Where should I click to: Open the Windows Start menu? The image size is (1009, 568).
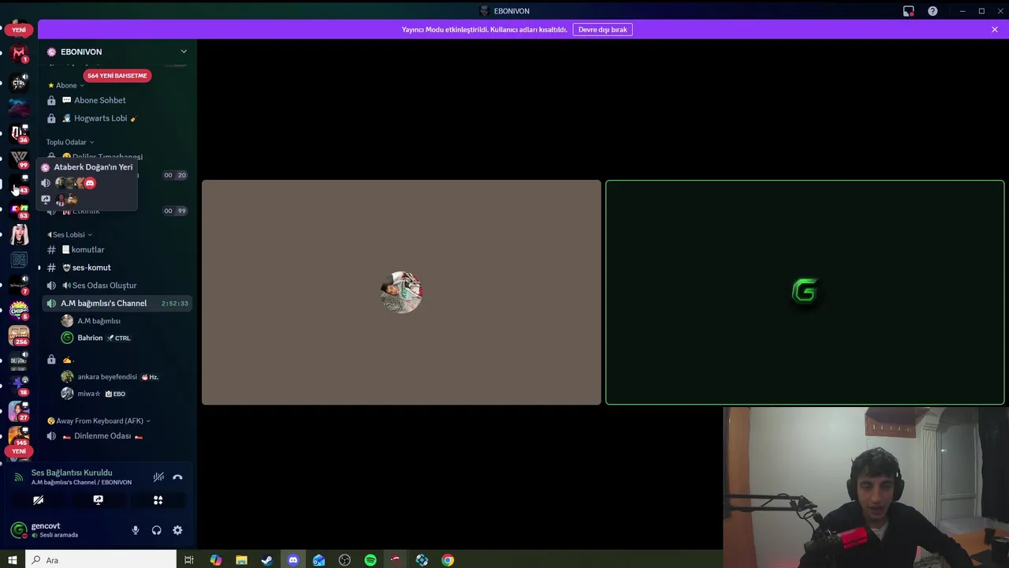12,560
